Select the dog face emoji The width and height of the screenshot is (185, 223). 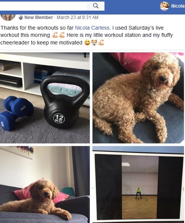[94, 43]
